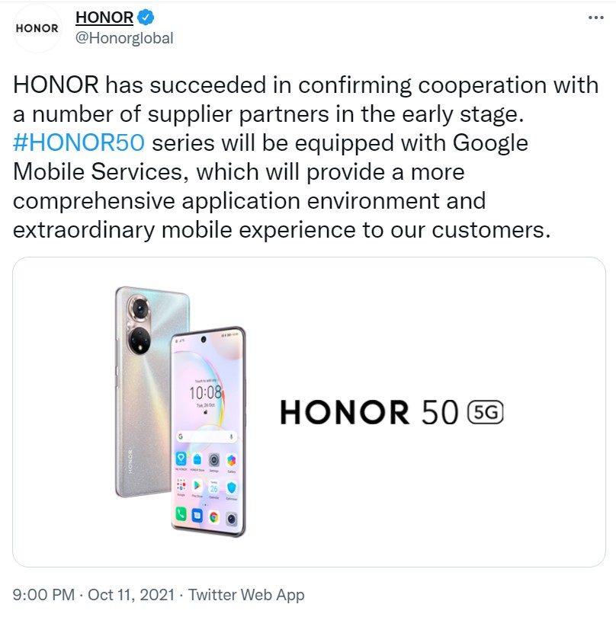Click the HONOR profile avatar
616x617 pixels.
pos(37,28)
